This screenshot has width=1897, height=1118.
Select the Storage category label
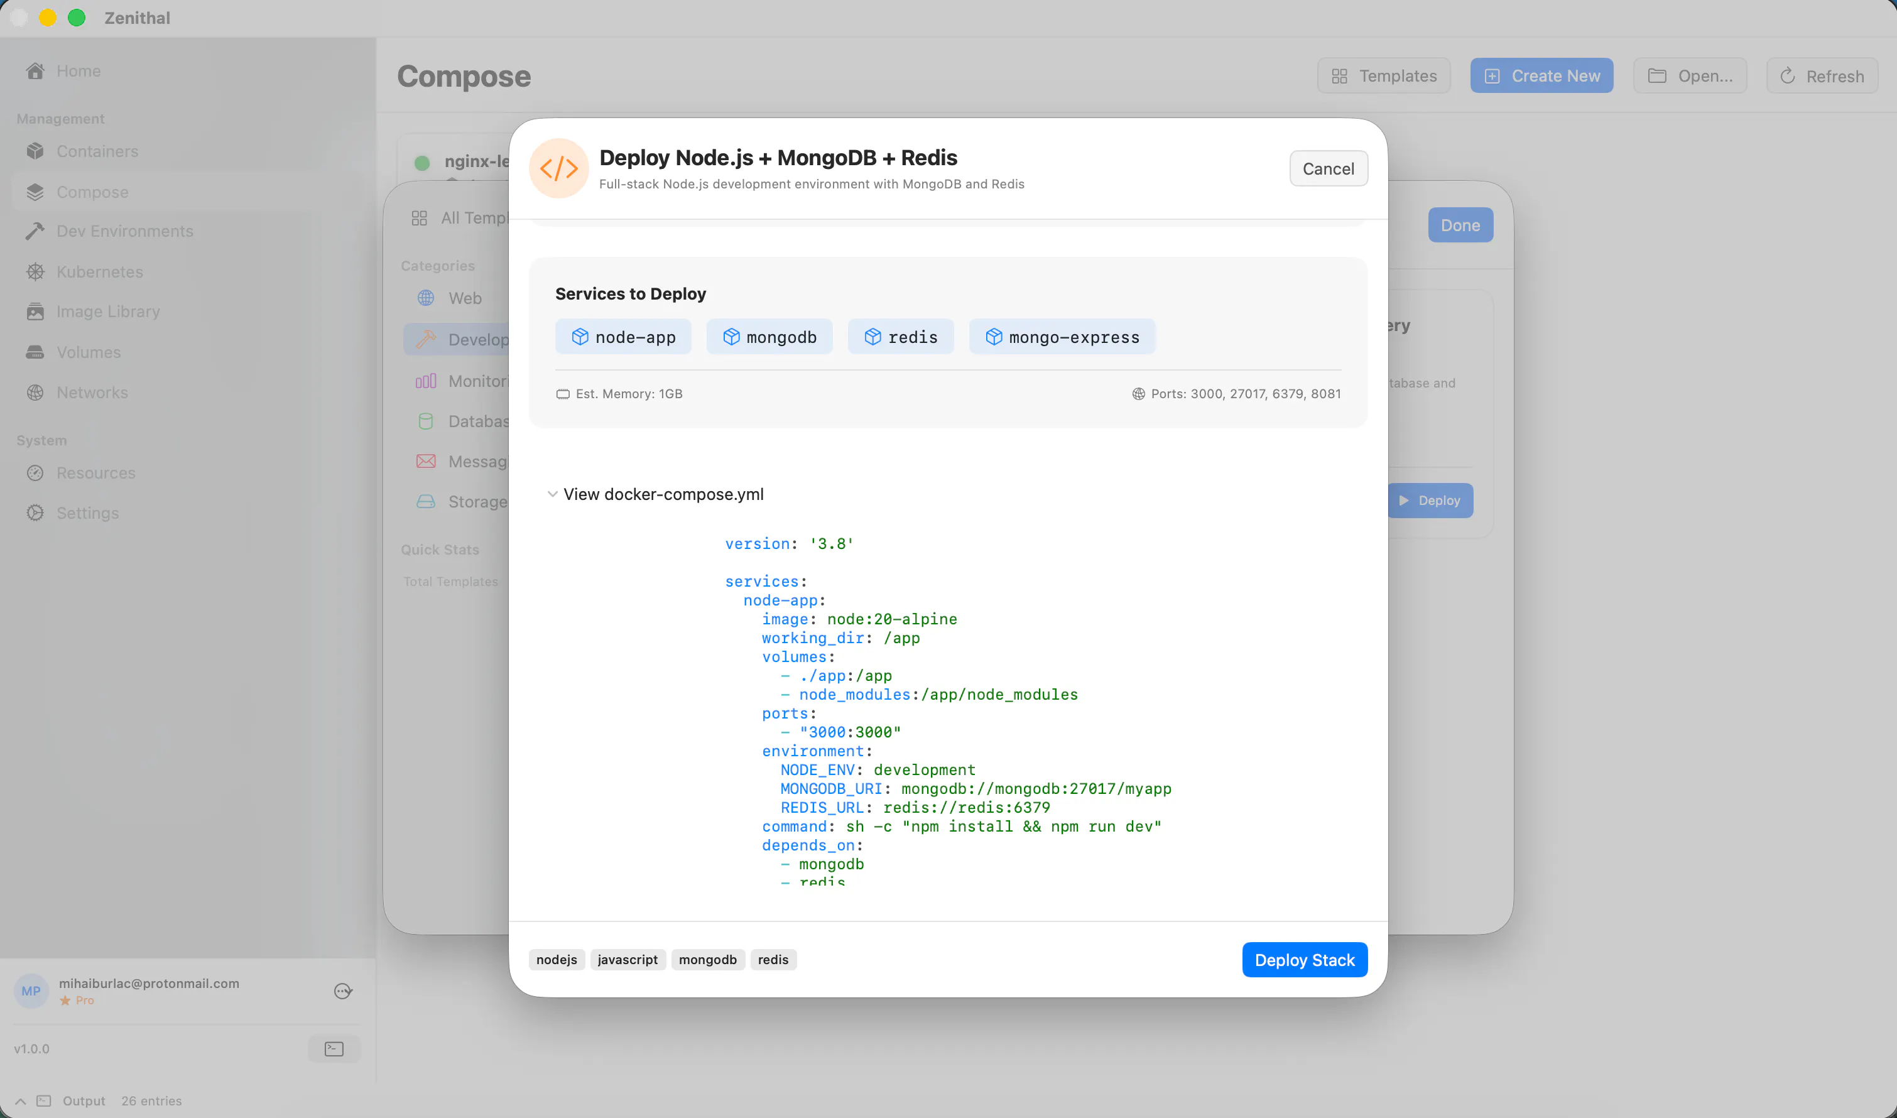[x=479, y=502]
